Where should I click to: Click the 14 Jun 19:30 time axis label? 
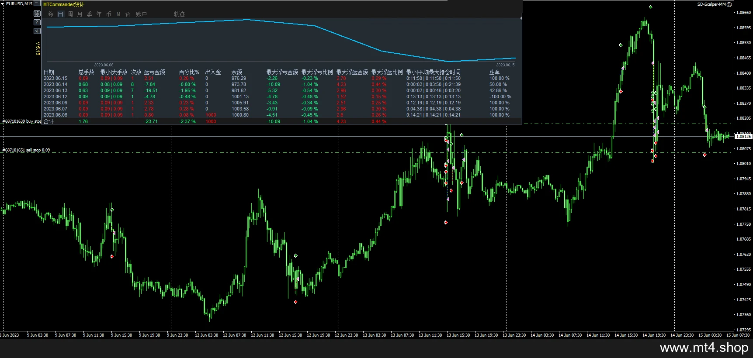point(654,335)
